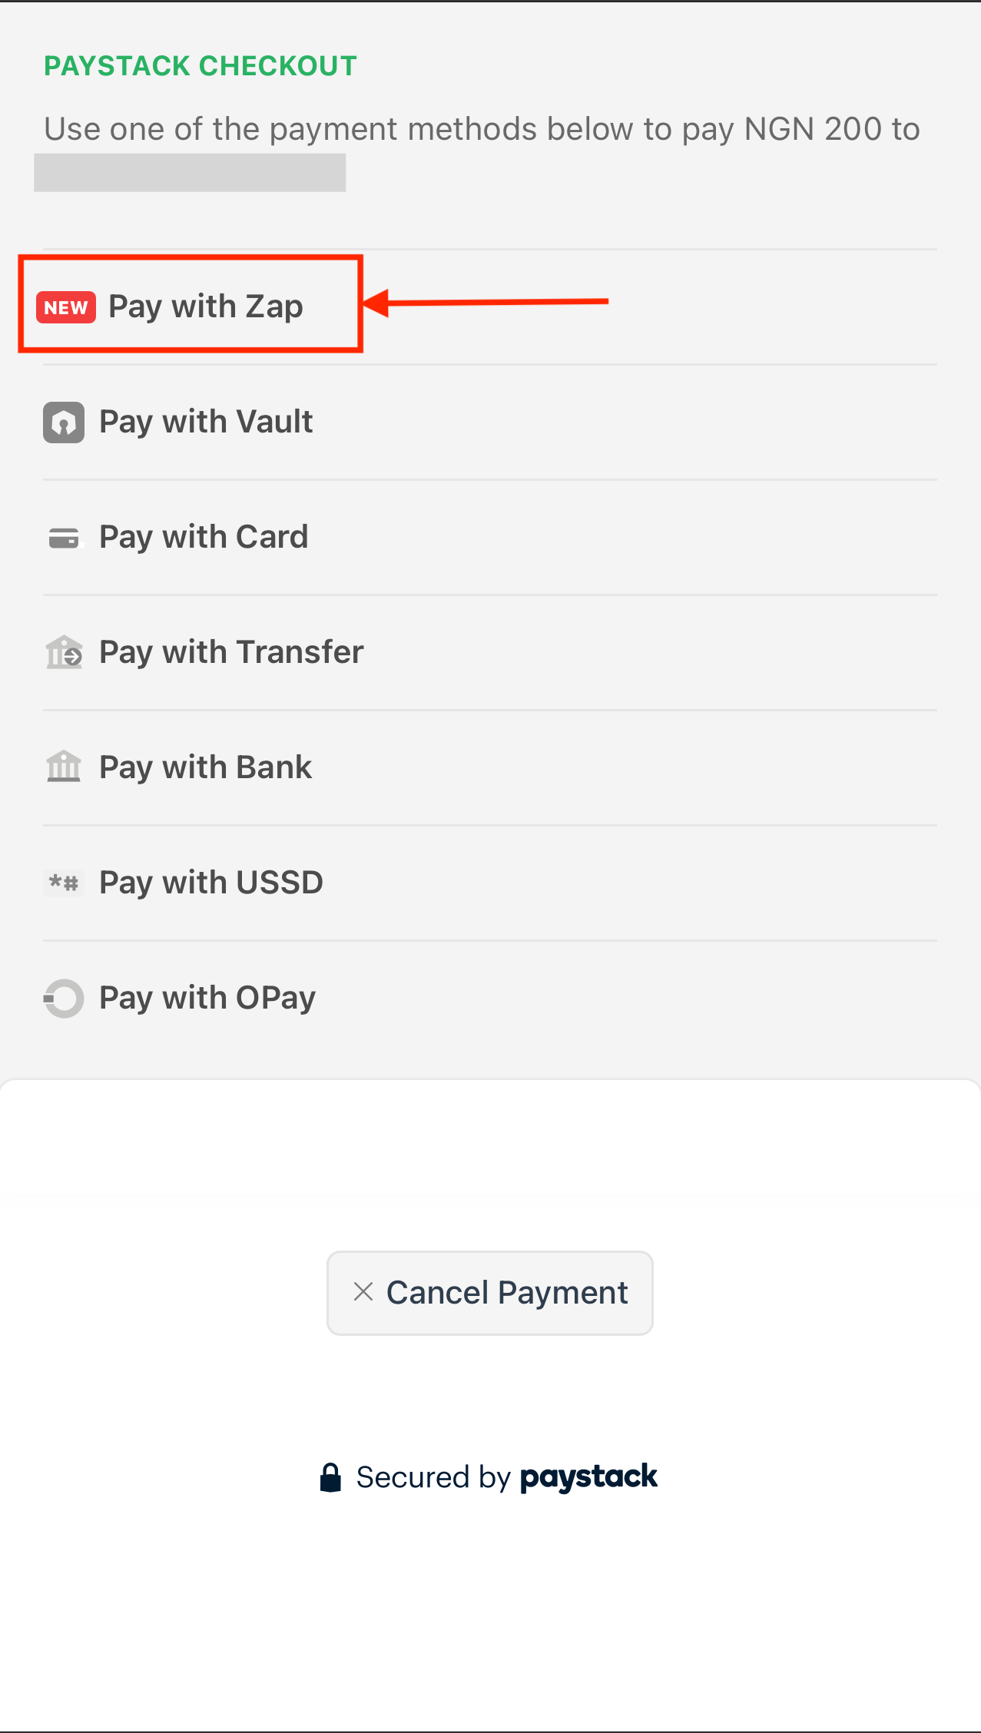Select Pay with Bank option
Screen dimensions: 981x1733
[206, 767]
